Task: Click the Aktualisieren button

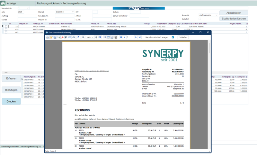Action: 234,13
